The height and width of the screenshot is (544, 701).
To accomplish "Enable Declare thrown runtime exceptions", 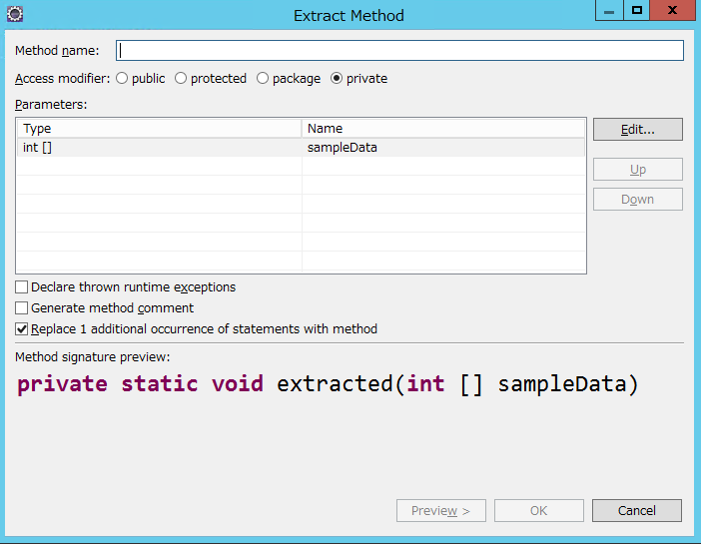I will [x=21, y=287].
